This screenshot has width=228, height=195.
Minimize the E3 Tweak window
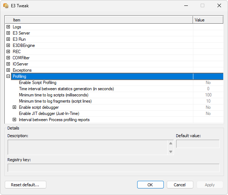(x=186, y=6)
